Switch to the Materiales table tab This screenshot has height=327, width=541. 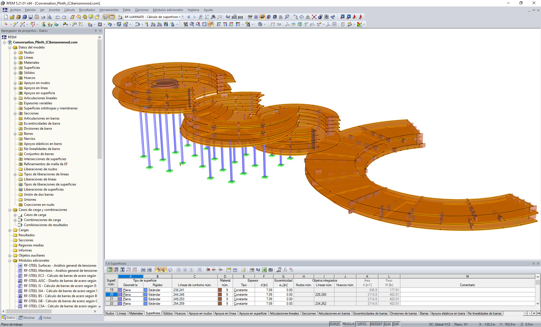(136, 313)
